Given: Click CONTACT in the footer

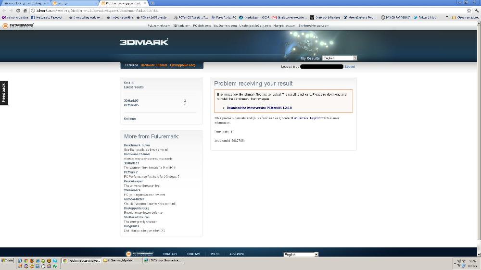Looking at the screenshot, I should 194,254.
